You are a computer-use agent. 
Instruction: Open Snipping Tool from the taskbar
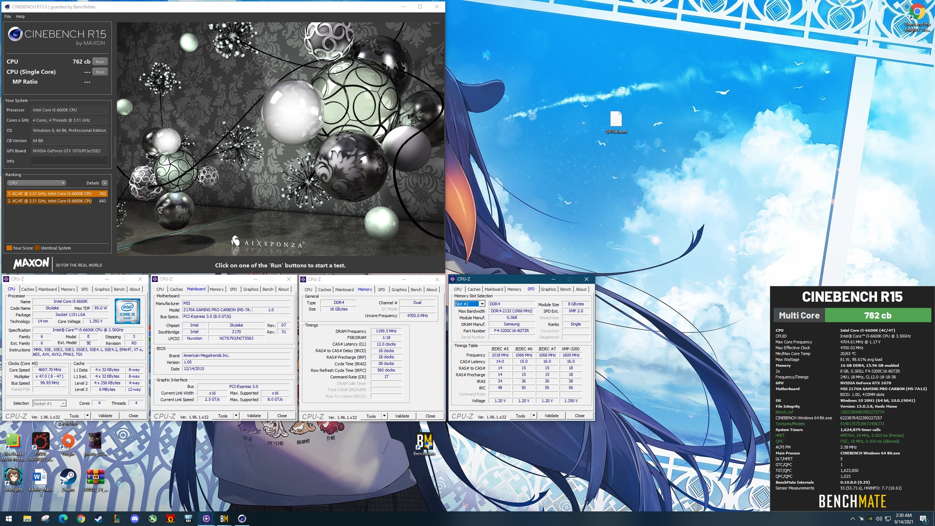(x=45, y=518)
